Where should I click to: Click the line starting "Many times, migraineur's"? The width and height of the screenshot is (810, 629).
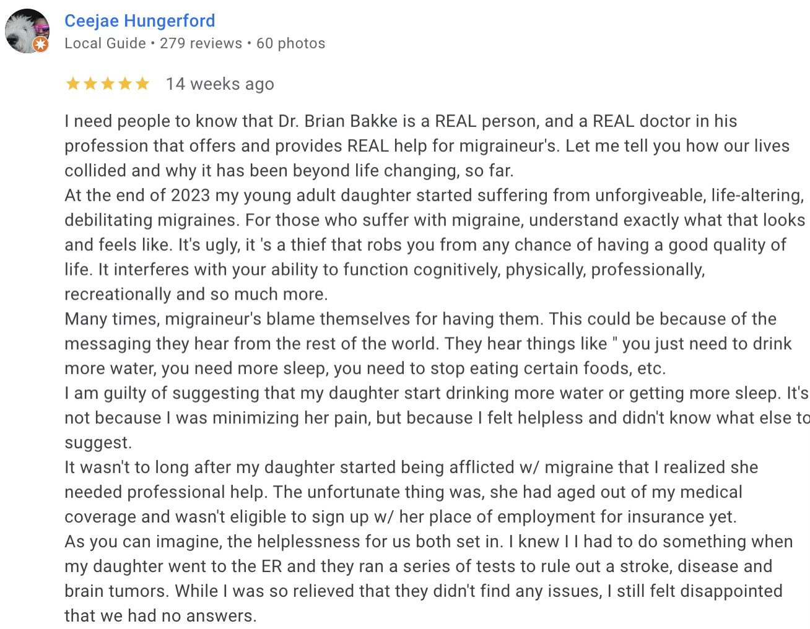pyautogui.click(x=420, y=319)
